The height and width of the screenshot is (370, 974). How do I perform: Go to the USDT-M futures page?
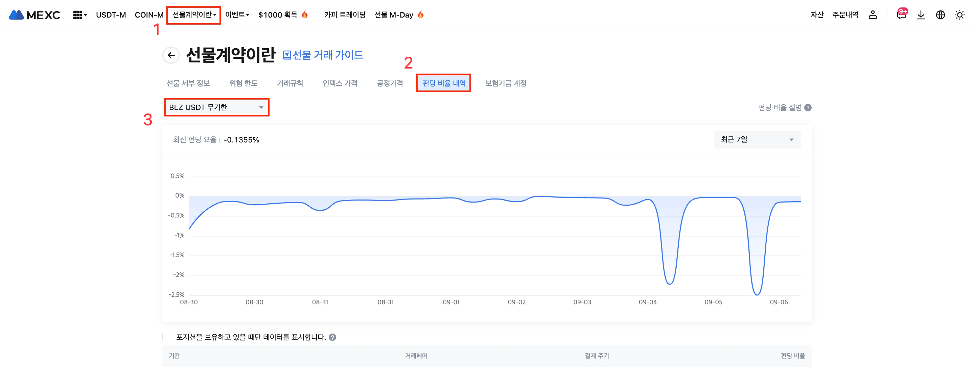click(111, 15)
